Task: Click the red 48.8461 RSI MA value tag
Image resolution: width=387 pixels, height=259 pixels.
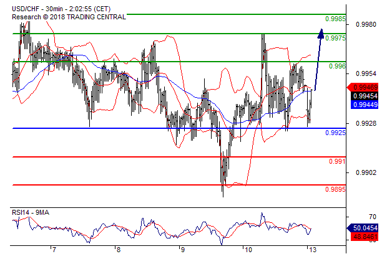Action: pyautogui.click(x=365, y=237)
